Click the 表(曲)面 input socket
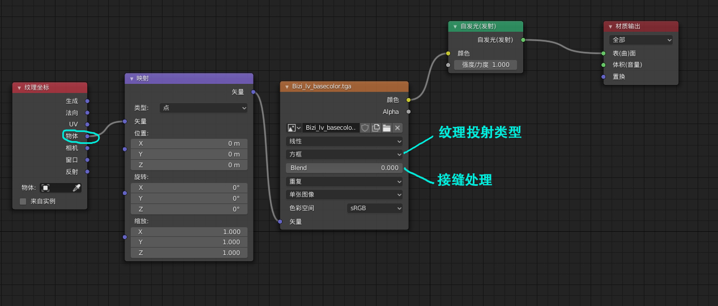The height and width of the screenshot is (306, 718). coord(604,53)
